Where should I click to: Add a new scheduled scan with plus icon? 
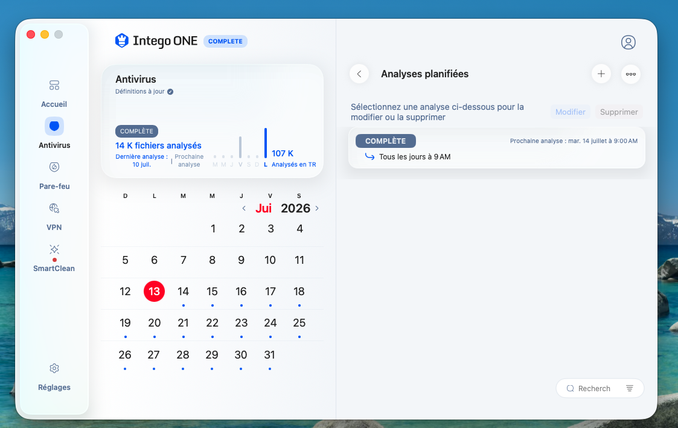[601, 74]
